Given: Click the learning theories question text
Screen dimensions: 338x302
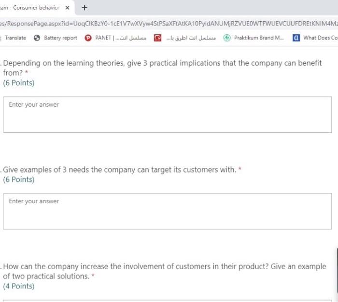Looking at the screenshot, I should click(x=162, y=68).
